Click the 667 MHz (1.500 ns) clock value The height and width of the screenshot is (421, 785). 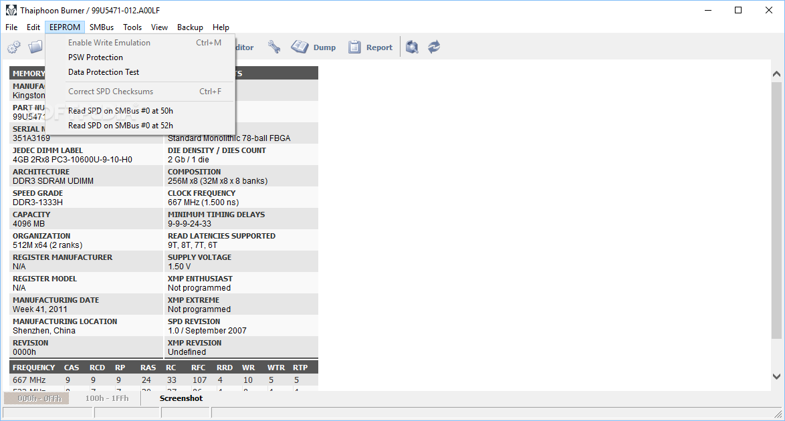pos(203,202)
